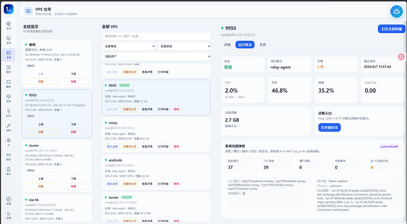Click 删除 in the andnode card
This screenshot has height=224, width=407.
tap(176, 184)
